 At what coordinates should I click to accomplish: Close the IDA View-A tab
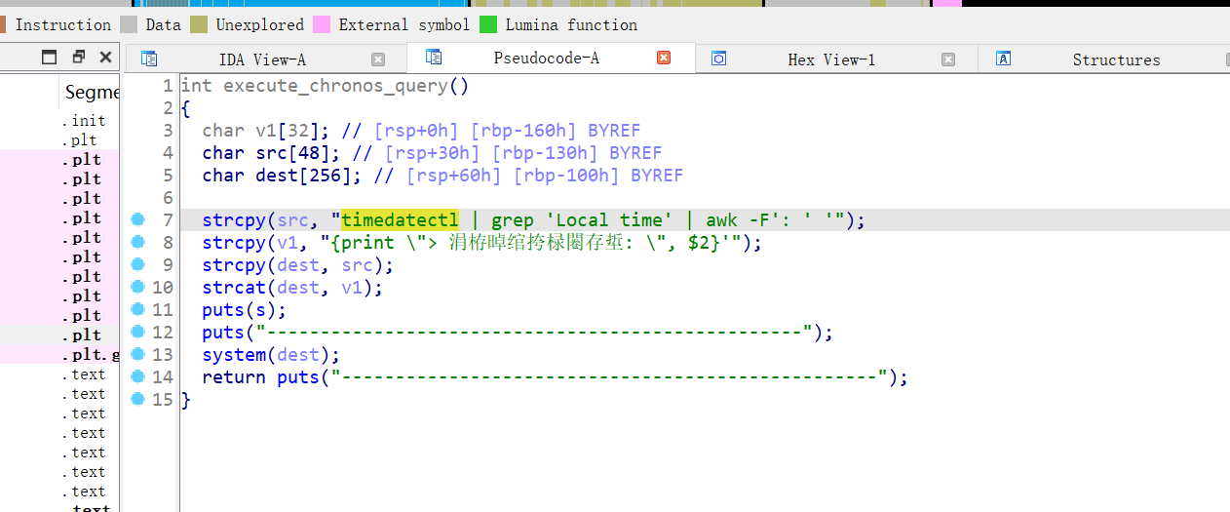click(378, 59)
